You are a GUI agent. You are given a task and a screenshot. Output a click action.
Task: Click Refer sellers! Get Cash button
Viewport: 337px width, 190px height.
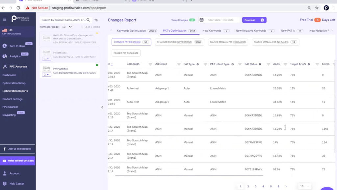coord(18,161)
